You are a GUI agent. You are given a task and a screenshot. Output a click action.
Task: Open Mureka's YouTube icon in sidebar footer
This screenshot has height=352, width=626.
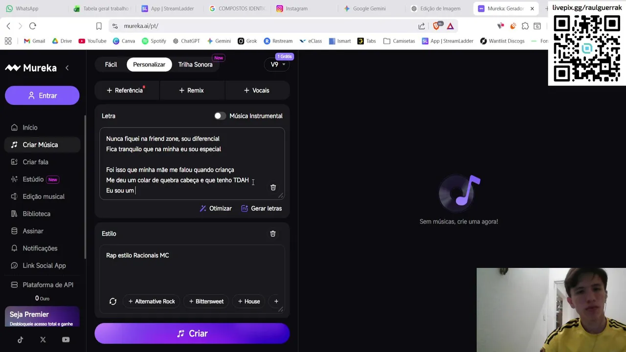pos(66,340)
